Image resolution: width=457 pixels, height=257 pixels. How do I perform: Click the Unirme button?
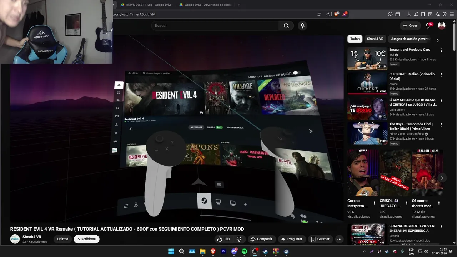pos(63,239)
